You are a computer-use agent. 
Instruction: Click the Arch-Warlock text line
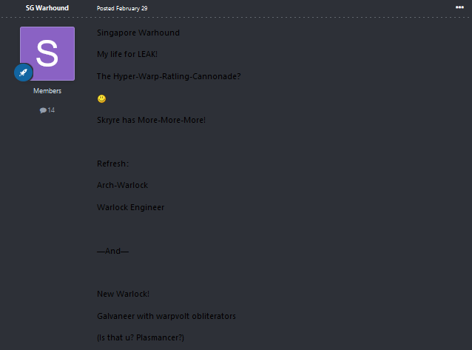coord(123,185)
